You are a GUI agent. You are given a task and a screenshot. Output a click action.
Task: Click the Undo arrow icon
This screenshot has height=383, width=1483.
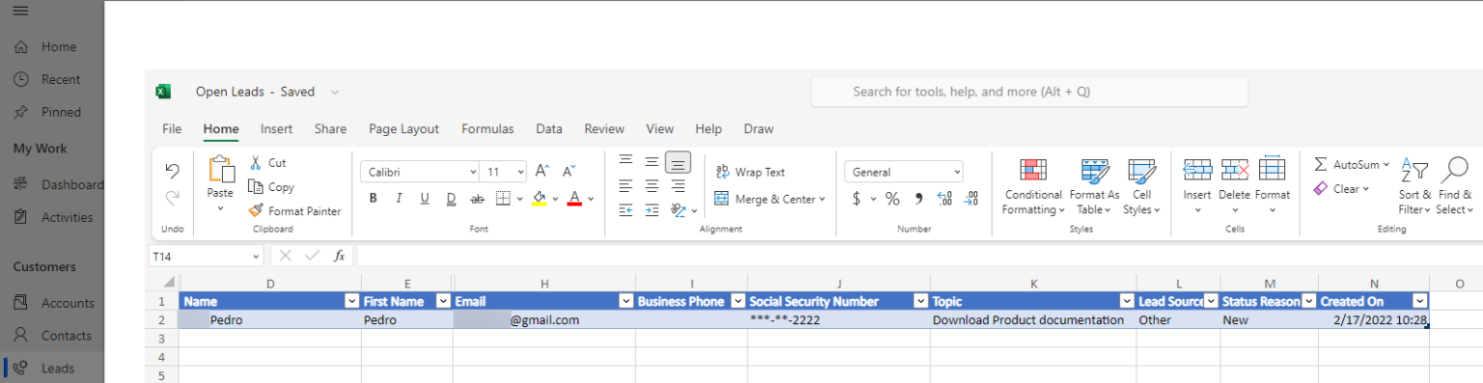coord(172,171)
